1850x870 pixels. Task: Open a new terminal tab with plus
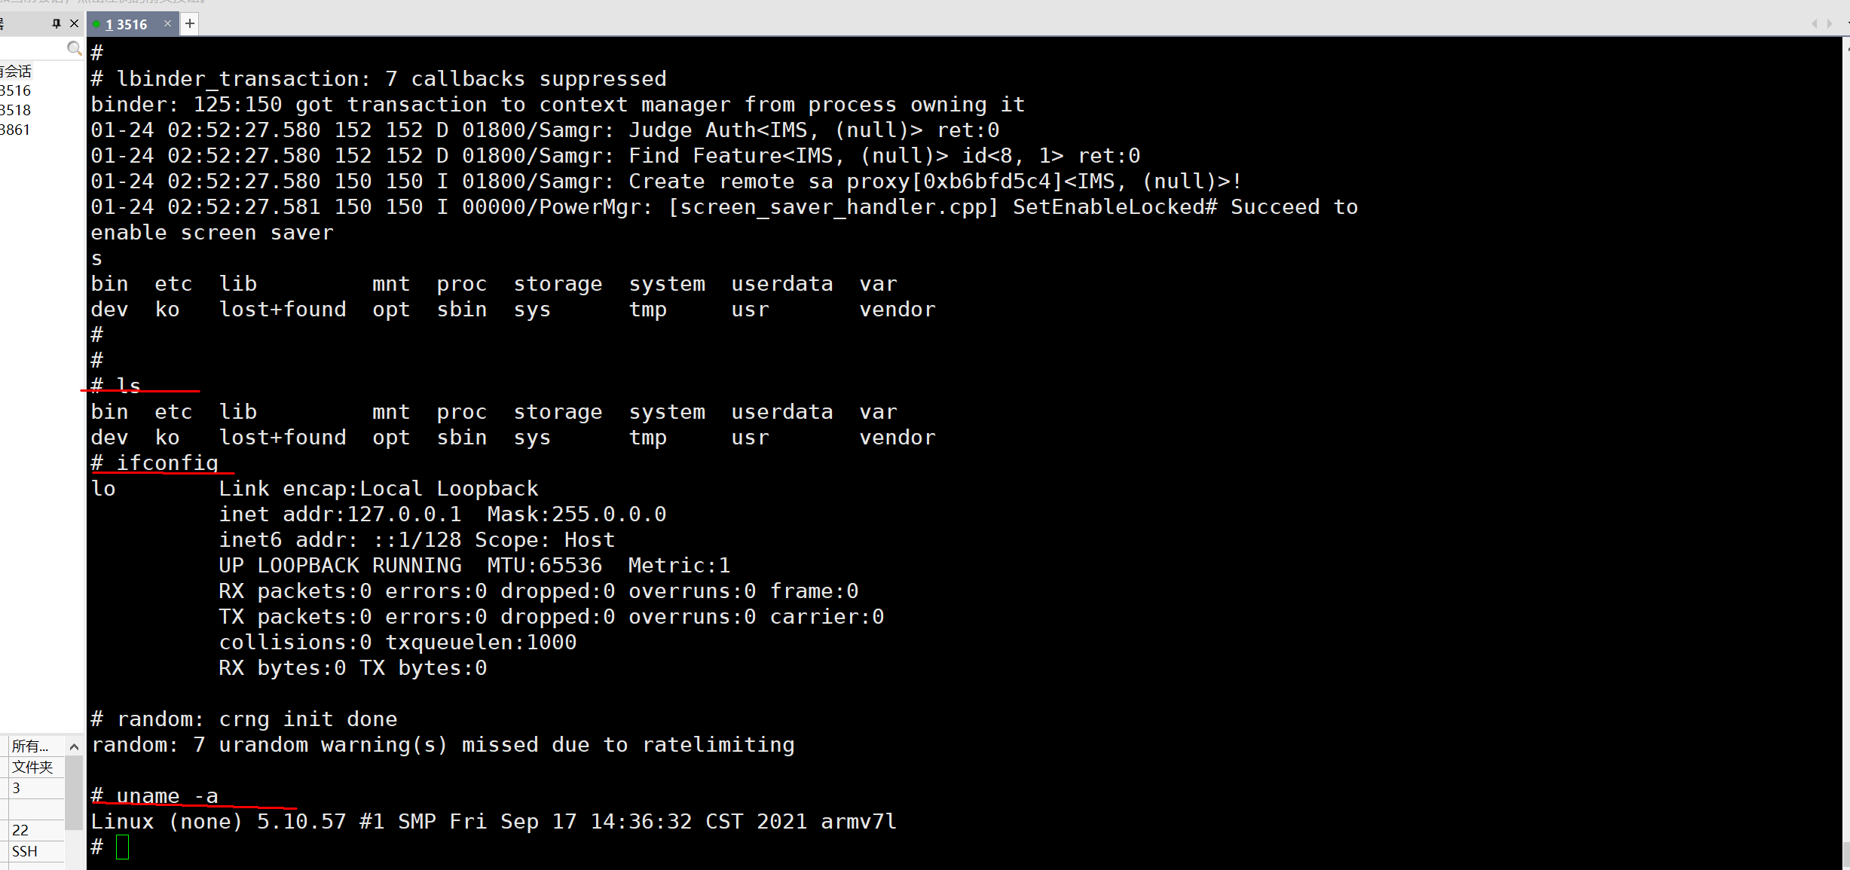189,23
